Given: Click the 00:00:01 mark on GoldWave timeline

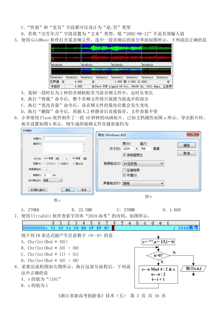Looking at the screenshot, I should coord(87,65).
